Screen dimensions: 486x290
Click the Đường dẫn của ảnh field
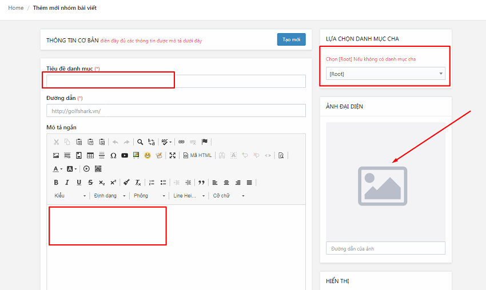pyautogui.click(x=385, y=248)
